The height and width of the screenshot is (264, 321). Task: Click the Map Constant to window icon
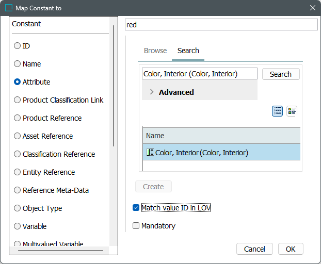click(9, 8)
